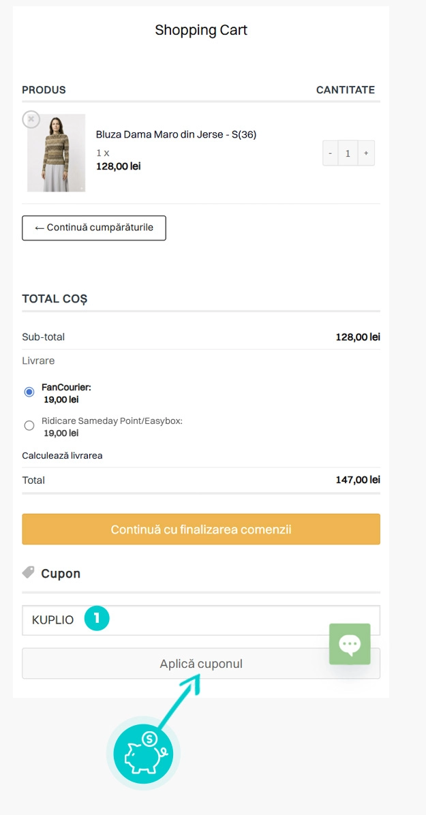
Task: Click the teal step 1 badge
Action: (97, 618)
